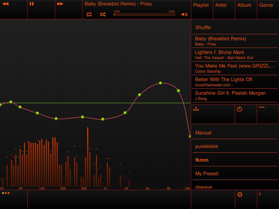The width and height of the screenshot is (279, 209).
Task: Click the EQ control point above 500
Action: (x=82, y=117)
